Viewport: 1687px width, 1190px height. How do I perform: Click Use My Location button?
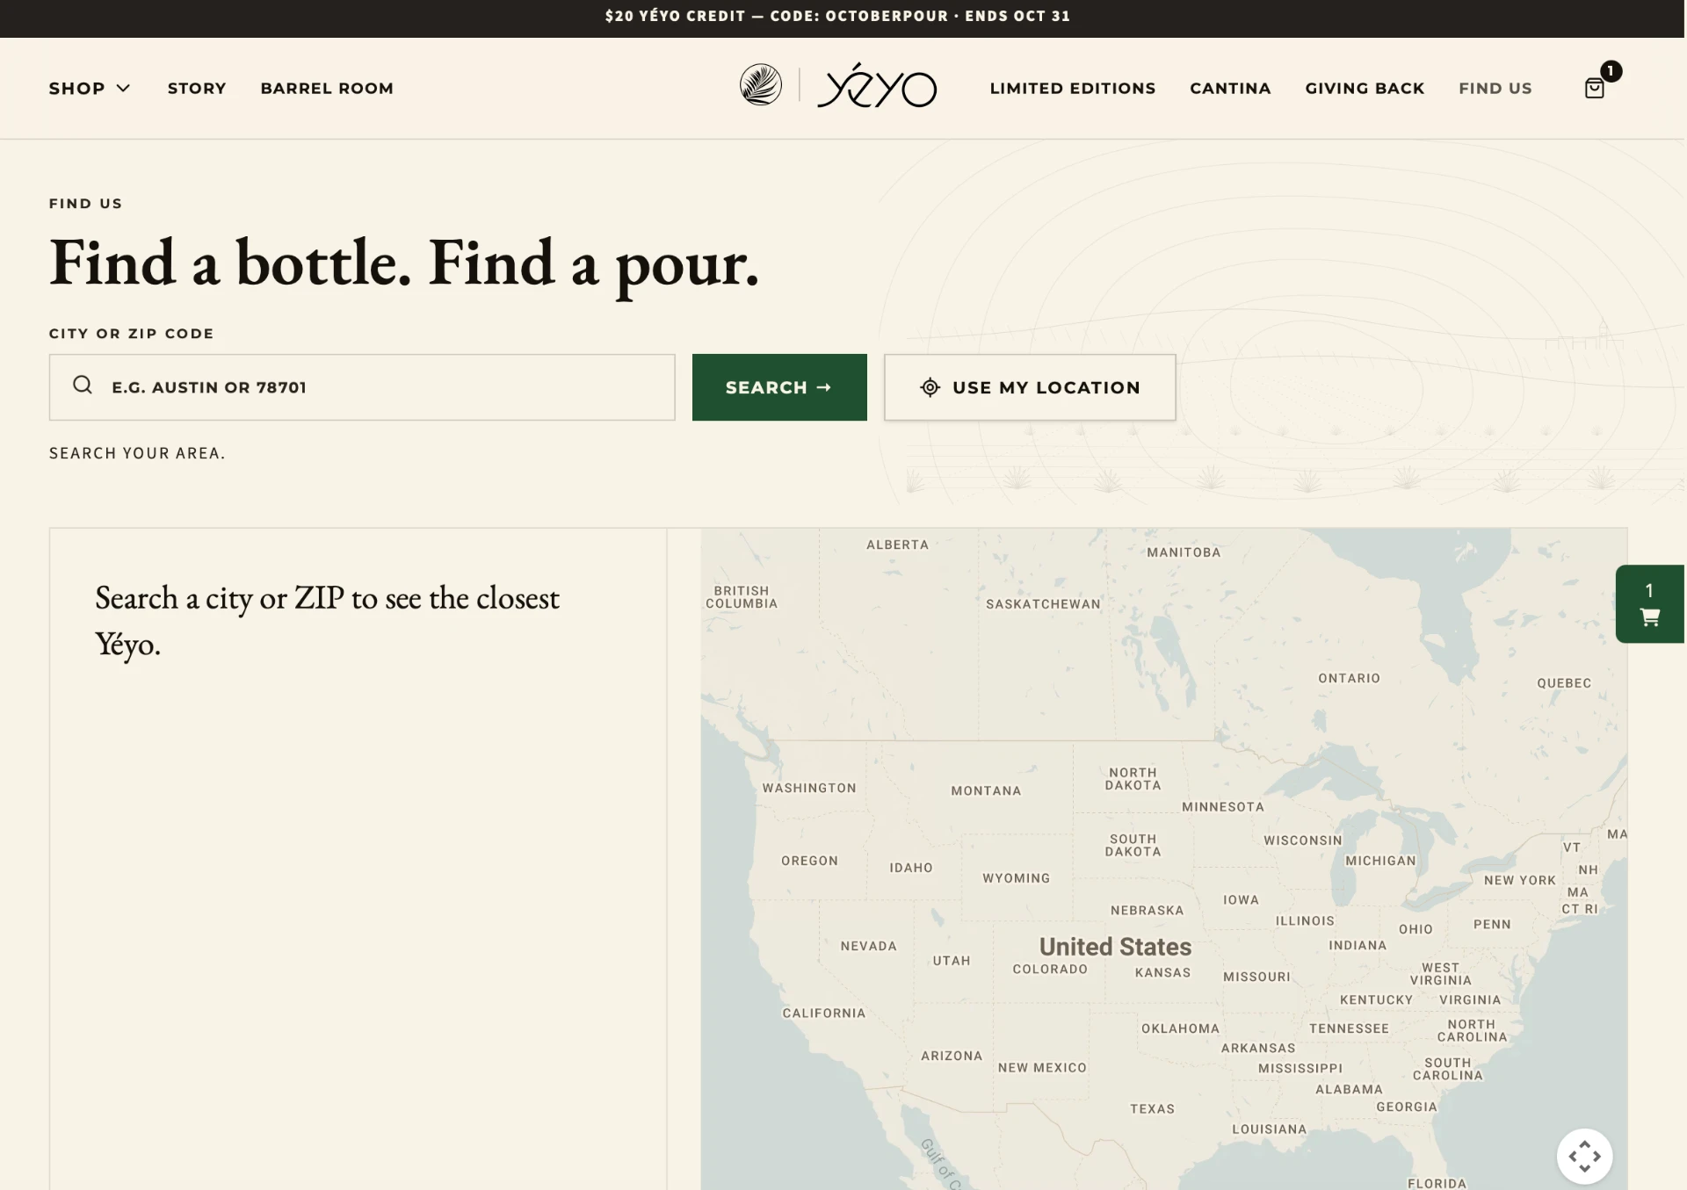(x=1030, y=387)
